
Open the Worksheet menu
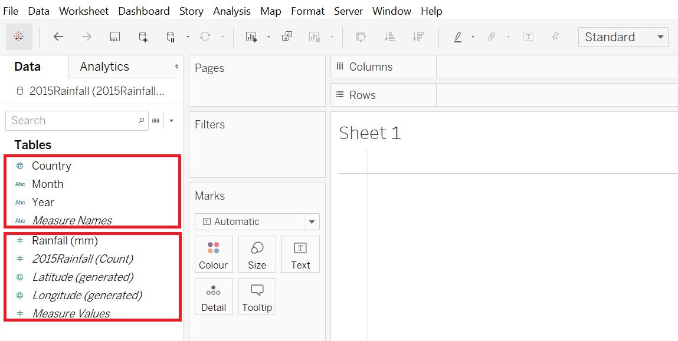click(84, 11)
